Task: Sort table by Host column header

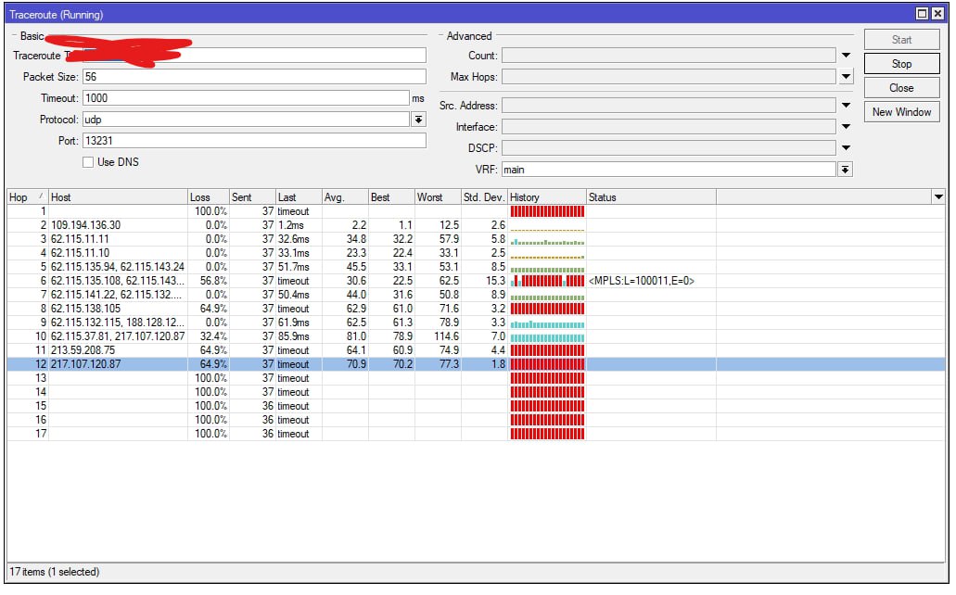Action: click(x=119, y=197)
